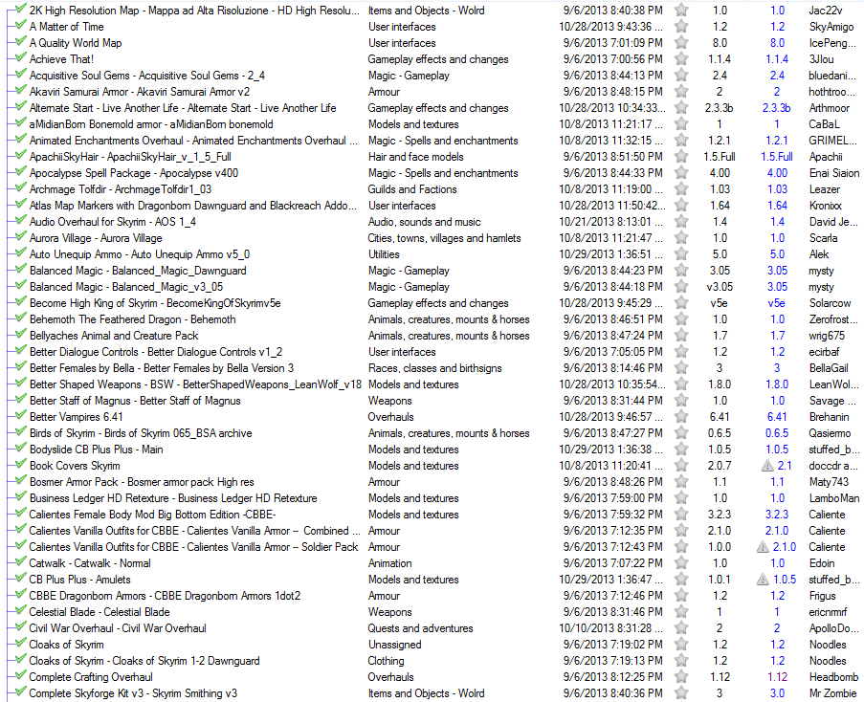
Task: Select CBBE Dragonborn Armors mod row
Action: tap(432, 596)
